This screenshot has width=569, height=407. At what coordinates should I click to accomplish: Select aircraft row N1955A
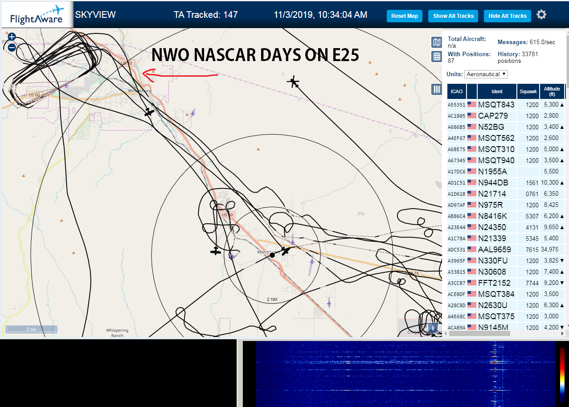506,172
